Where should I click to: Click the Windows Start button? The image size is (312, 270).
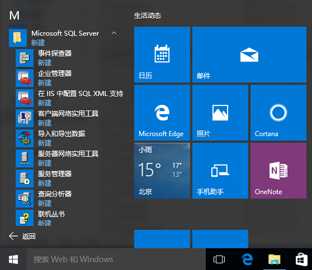[x=13, y=259]
